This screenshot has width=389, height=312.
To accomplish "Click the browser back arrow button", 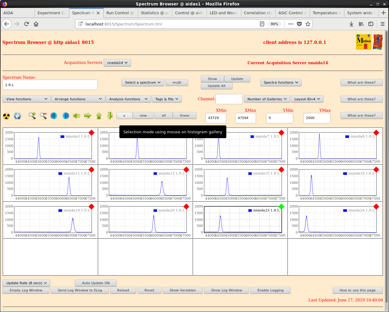I will (x=7, y=24).
